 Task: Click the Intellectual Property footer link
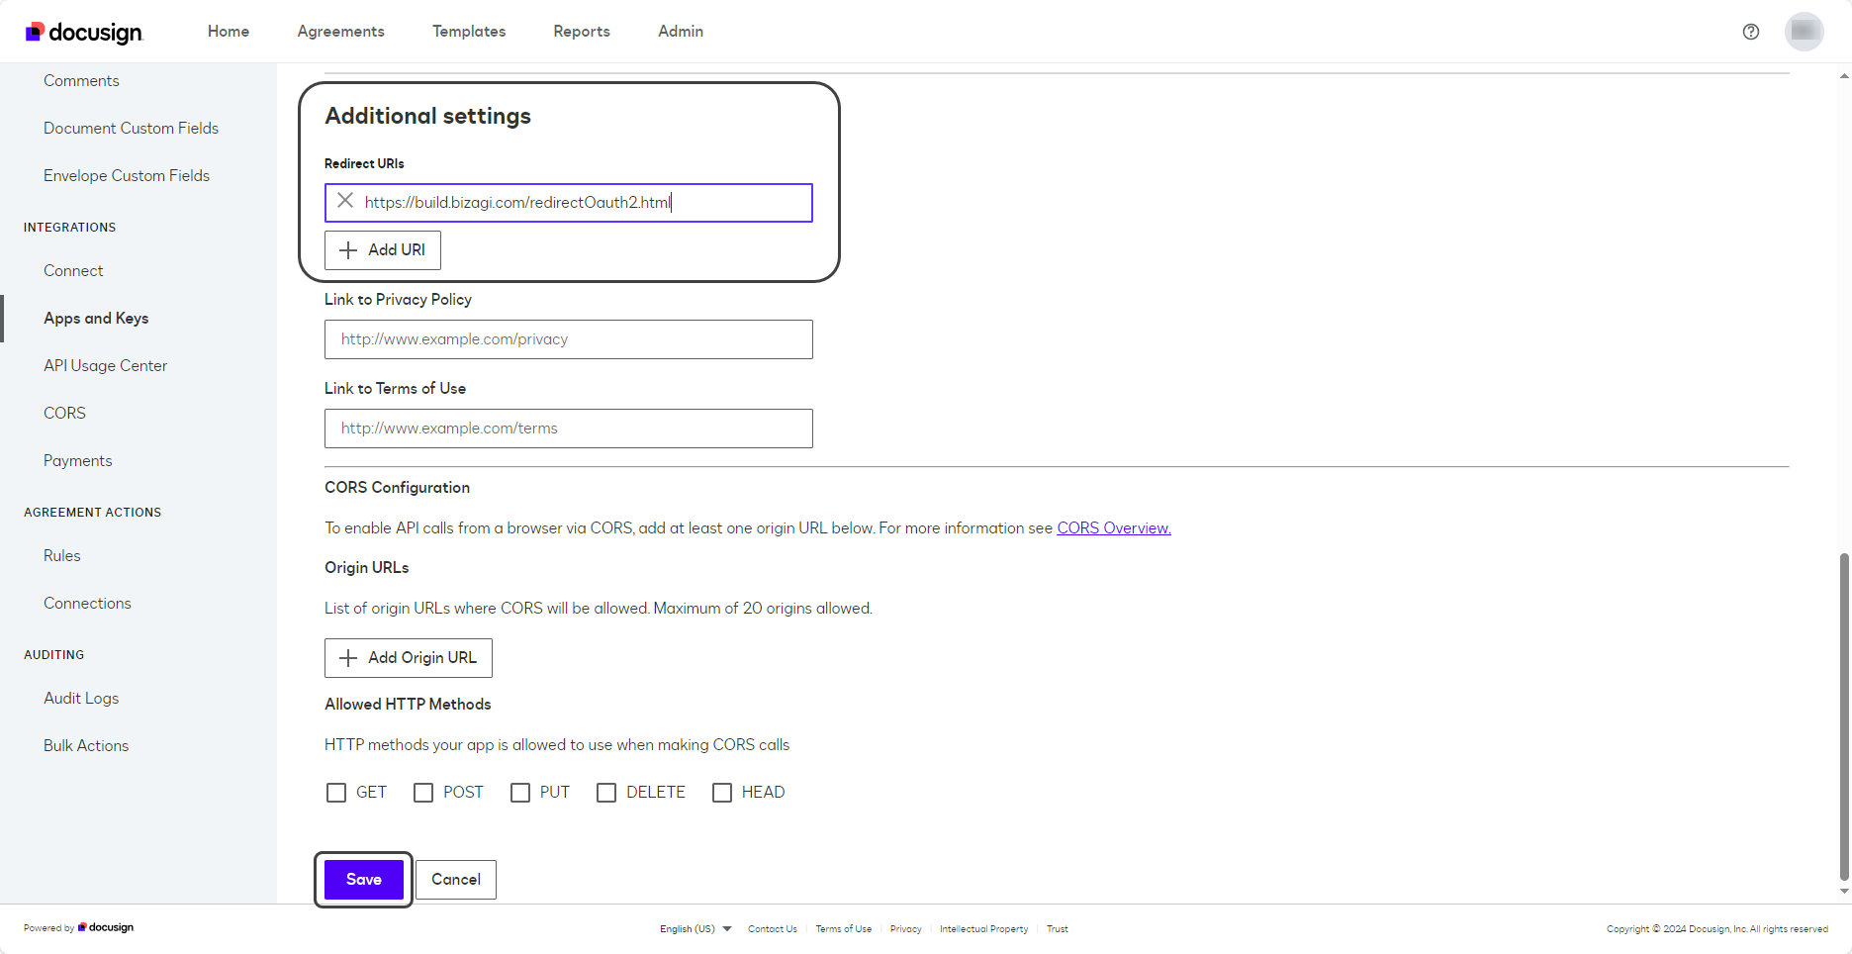[984, 929]
